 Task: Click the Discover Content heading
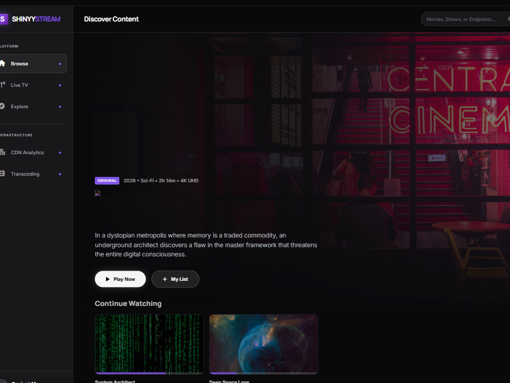111,19
